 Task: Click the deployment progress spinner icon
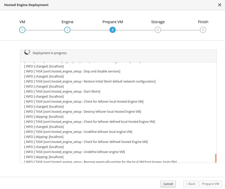[x=27, y=52]
